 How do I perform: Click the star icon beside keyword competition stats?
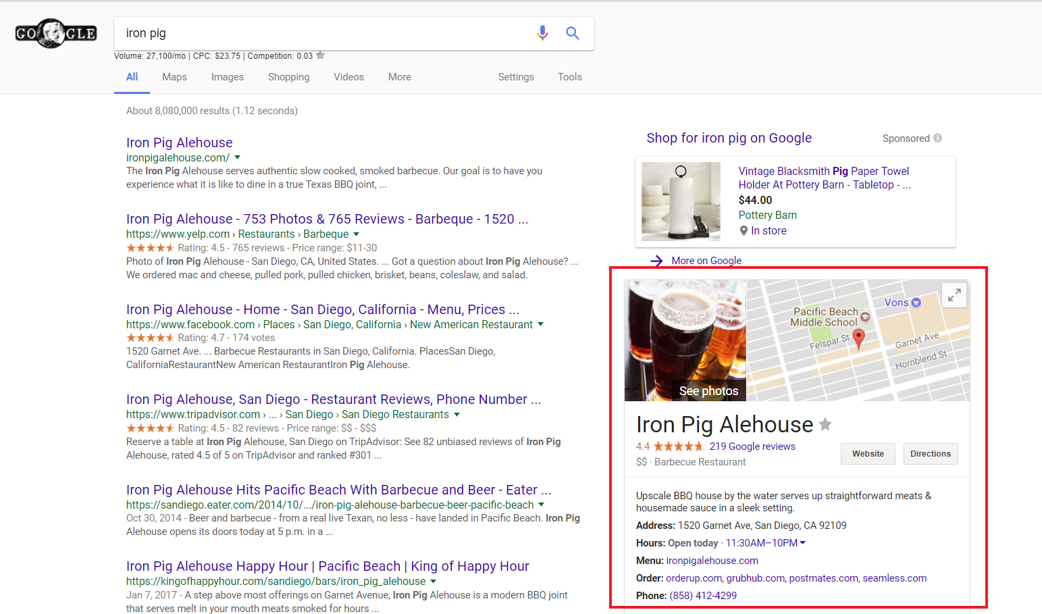(x=321, y=55)
